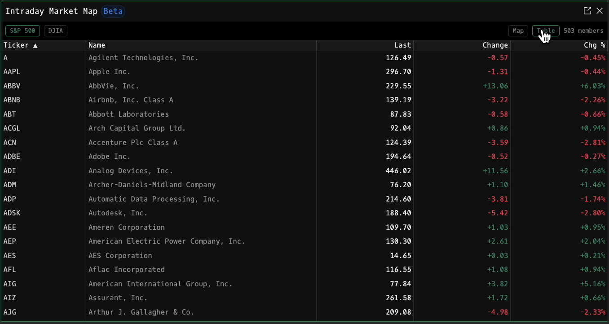
Task: Select ticker ADSK
Action: click(x=12, y=213)
